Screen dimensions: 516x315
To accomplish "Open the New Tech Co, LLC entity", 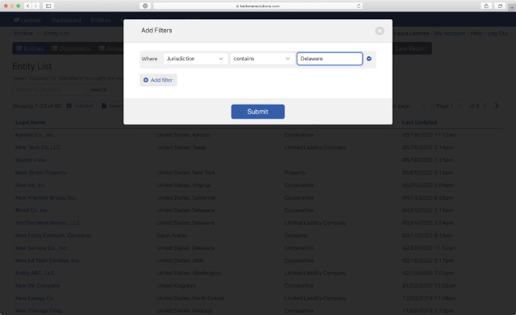I will 38,147.
